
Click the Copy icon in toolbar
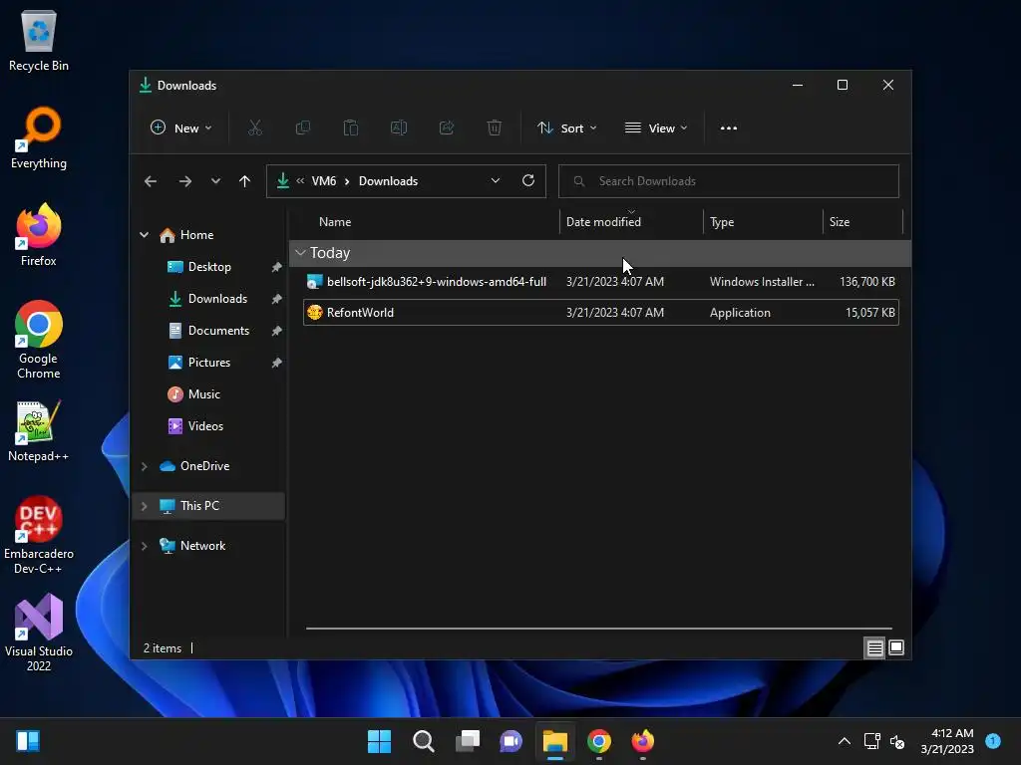click(x=303, y=128)
